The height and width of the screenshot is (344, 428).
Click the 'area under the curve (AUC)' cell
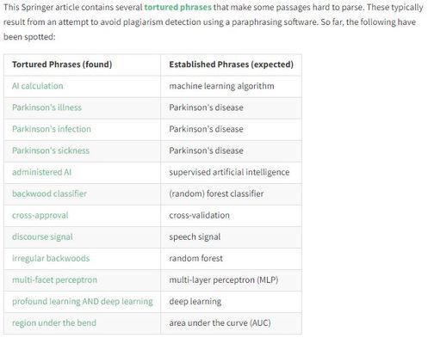tap(232, 323)
